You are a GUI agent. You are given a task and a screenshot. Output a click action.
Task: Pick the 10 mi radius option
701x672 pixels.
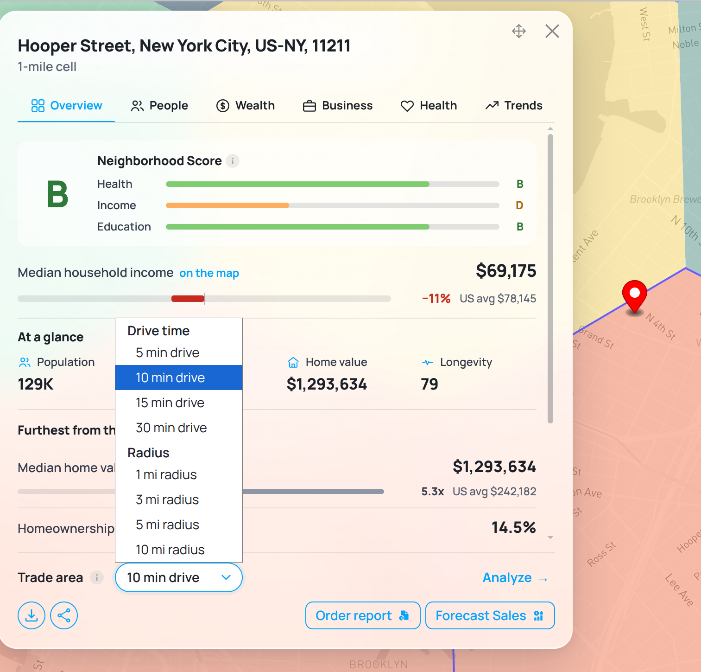[179, 550]
